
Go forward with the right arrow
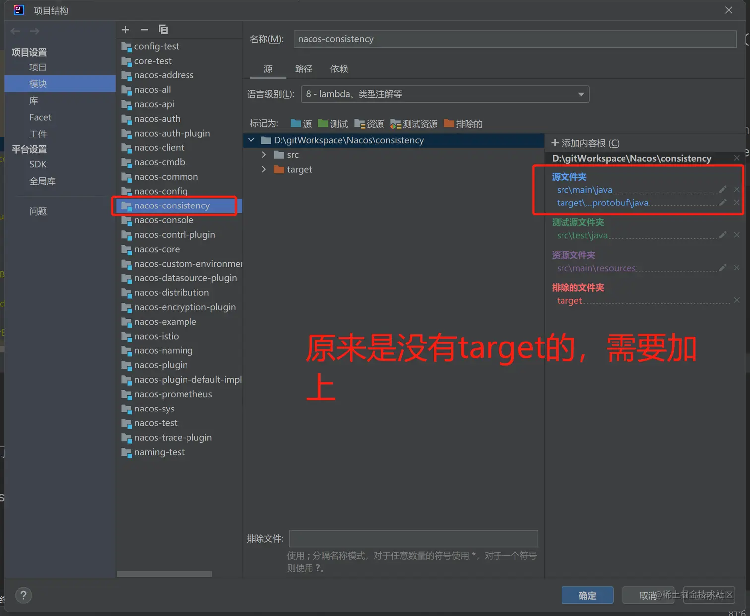click(x=34, y=31)
